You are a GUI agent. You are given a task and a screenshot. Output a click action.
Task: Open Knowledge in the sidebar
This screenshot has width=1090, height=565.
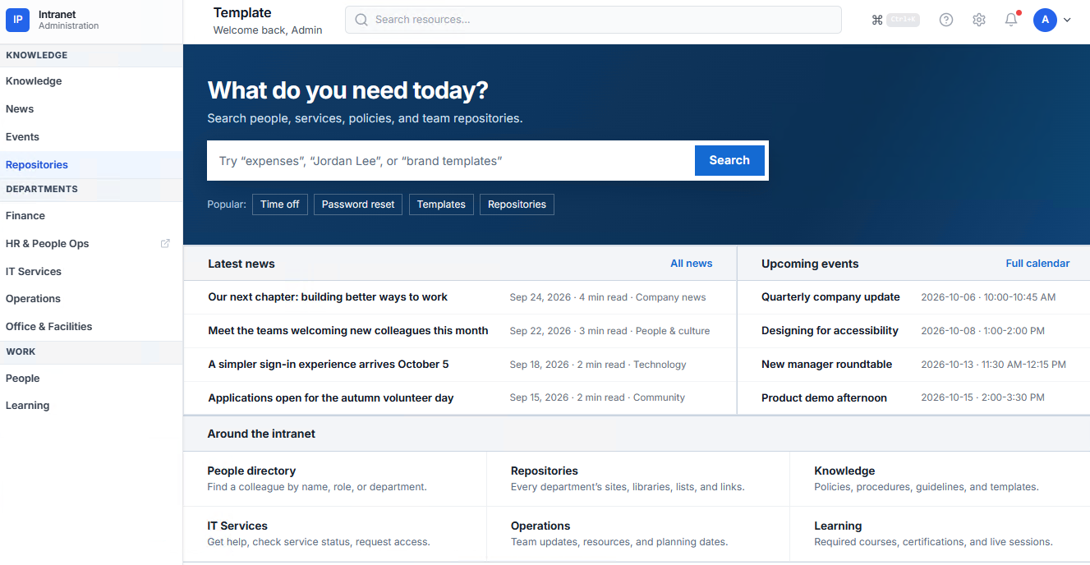[91, 81]
